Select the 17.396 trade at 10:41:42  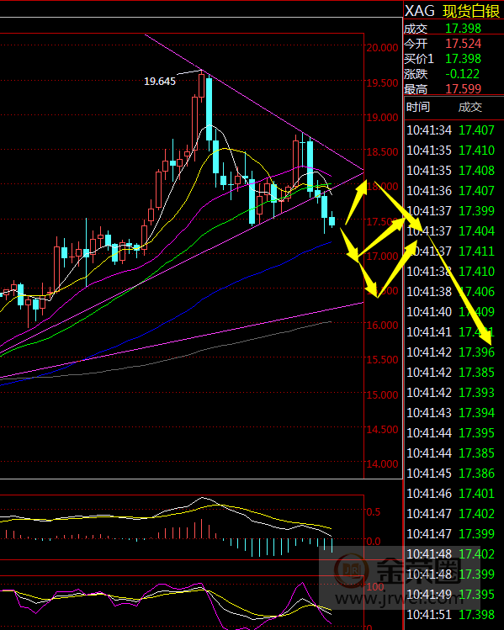[x=477, y=352]
